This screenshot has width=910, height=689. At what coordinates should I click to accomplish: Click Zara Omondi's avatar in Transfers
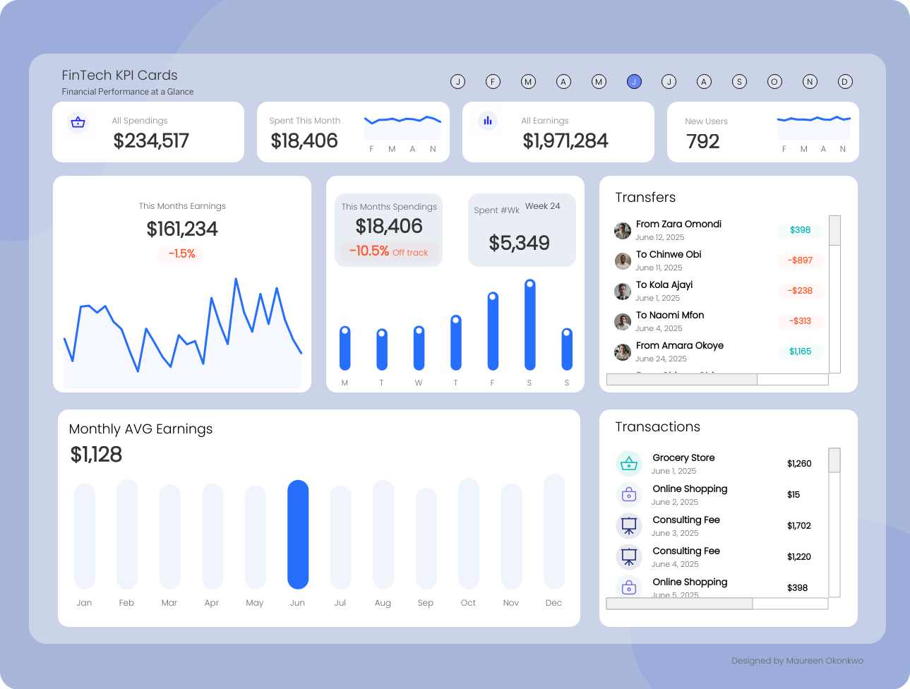pyautogui.click(x=623, y=231)
